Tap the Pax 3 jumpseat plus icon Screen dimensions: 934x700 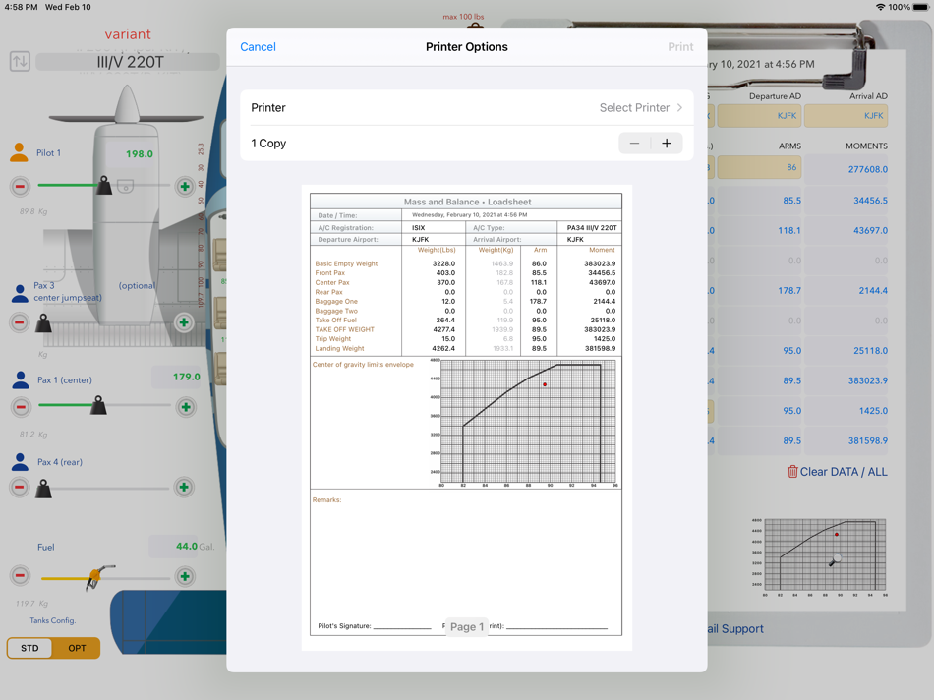tap(184, 322)
